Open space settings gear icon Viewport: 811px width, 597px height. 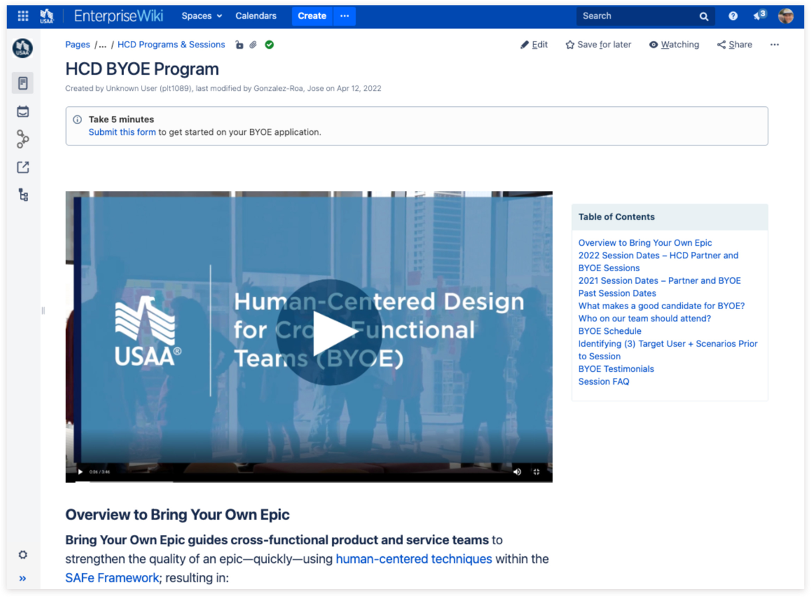[23, 555]
